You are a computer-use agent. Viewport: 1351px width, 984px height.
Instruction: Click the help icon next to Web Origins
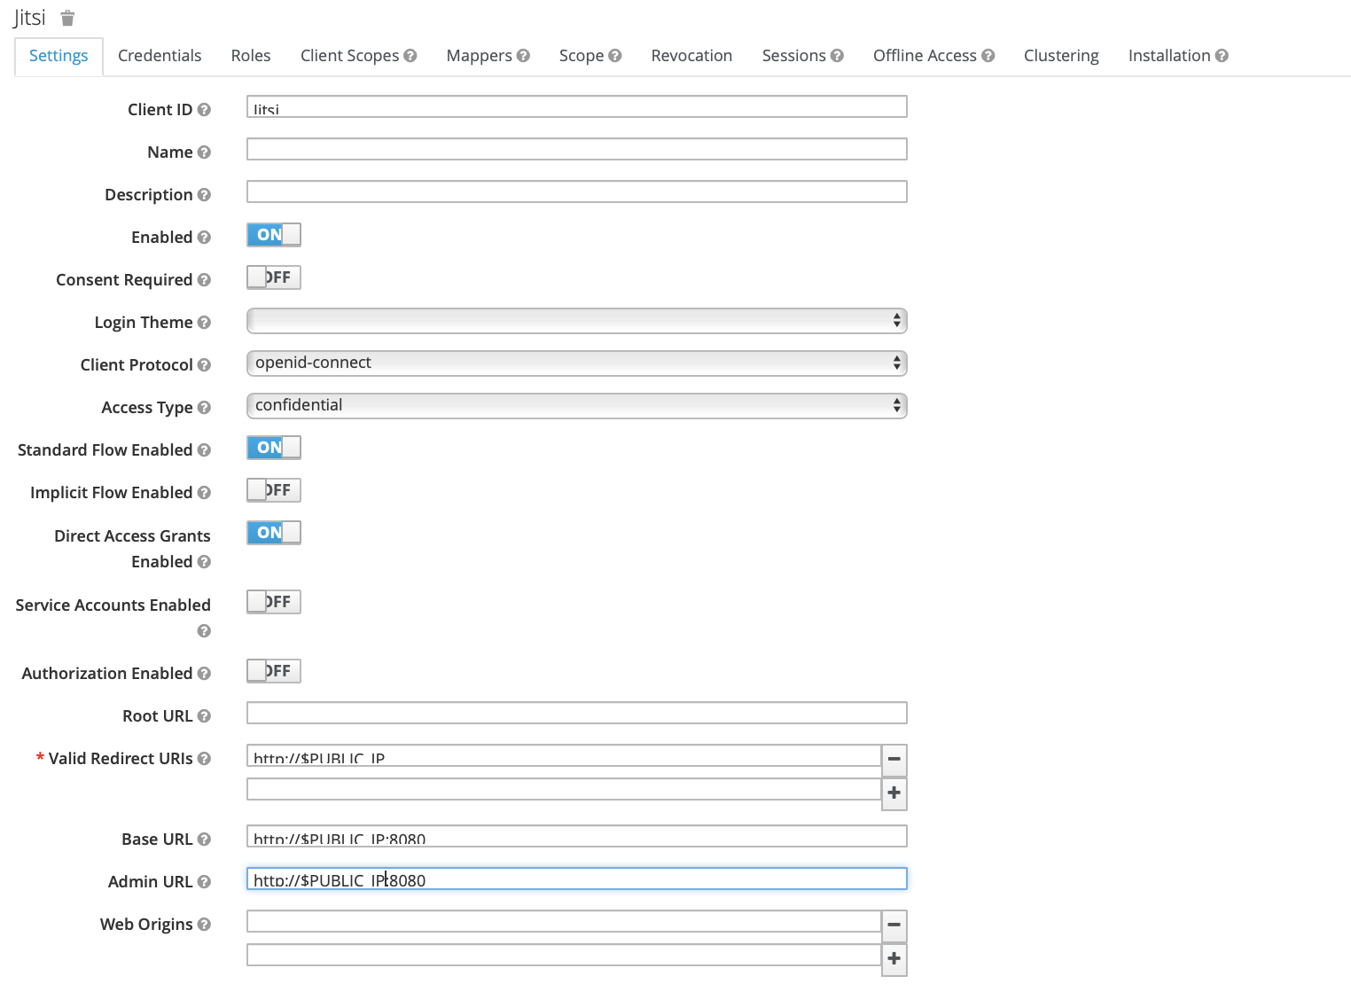pos(205,925)
